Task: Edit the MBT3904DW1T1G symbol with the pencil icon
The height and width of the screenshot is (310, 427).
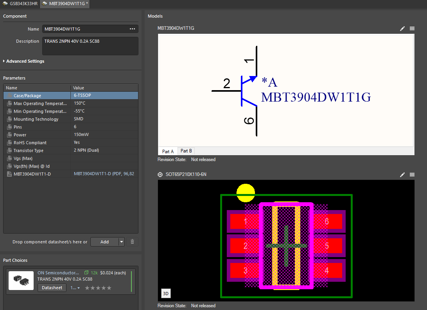Action: click(402, 29)
